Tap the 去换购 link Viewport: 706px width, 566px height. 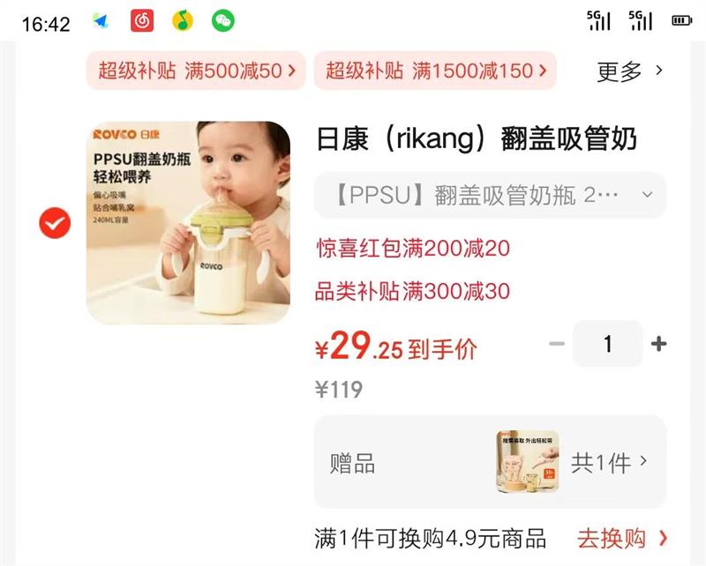click(622, 539)
